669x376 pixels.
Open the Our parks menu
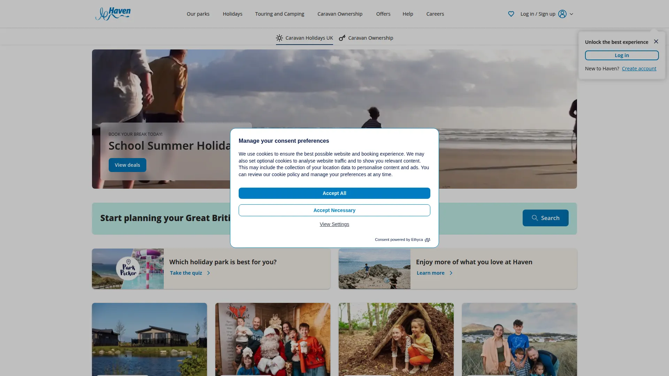point(198,14)
